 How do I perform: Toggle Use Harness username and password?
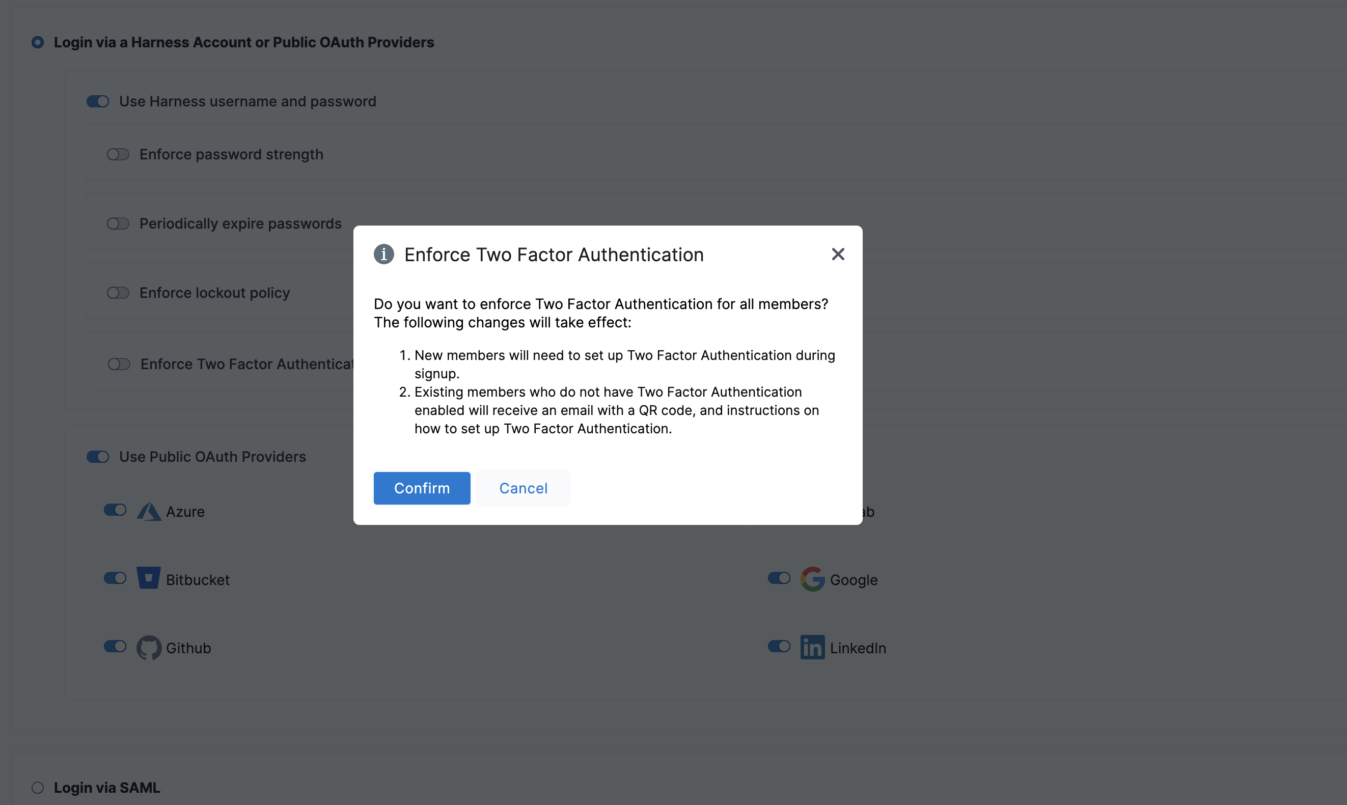pos(98,101)
